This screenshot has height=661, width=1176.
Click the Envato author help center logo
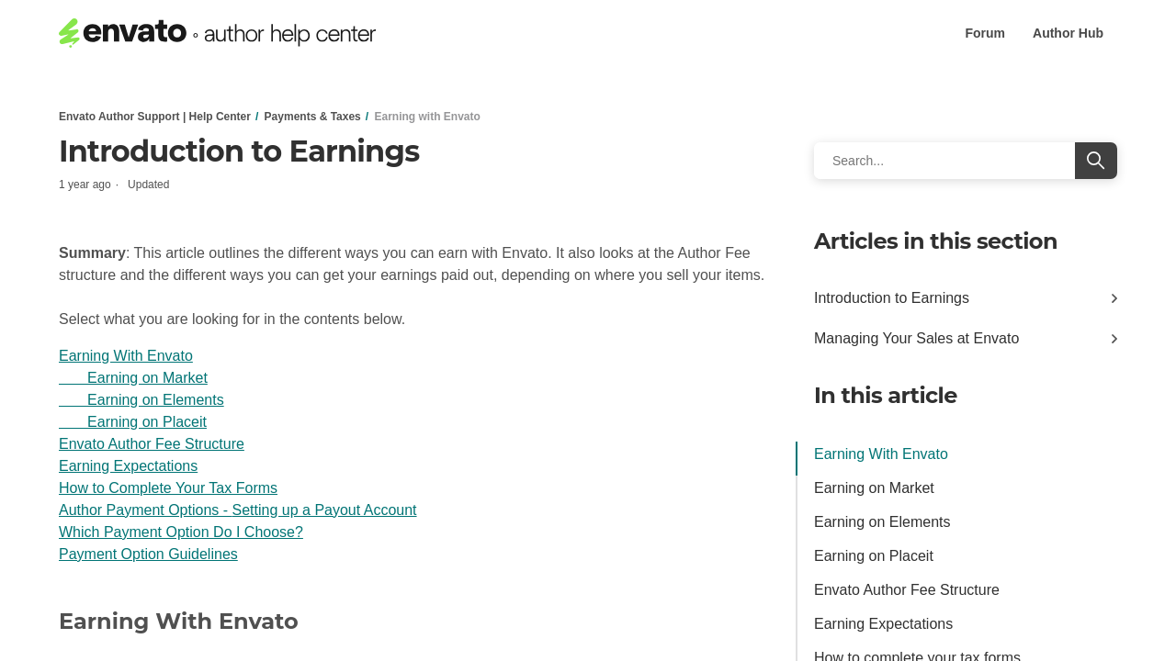click(x=217, y=33)
